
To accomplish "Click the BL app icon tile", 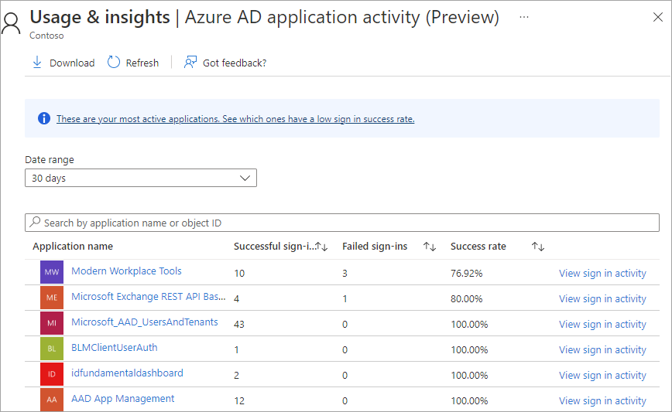I will click(x=52, y=349).
